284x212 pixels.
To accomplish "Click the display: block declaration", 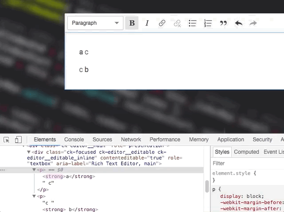I will pyautogui.click(x=242, y=196).
